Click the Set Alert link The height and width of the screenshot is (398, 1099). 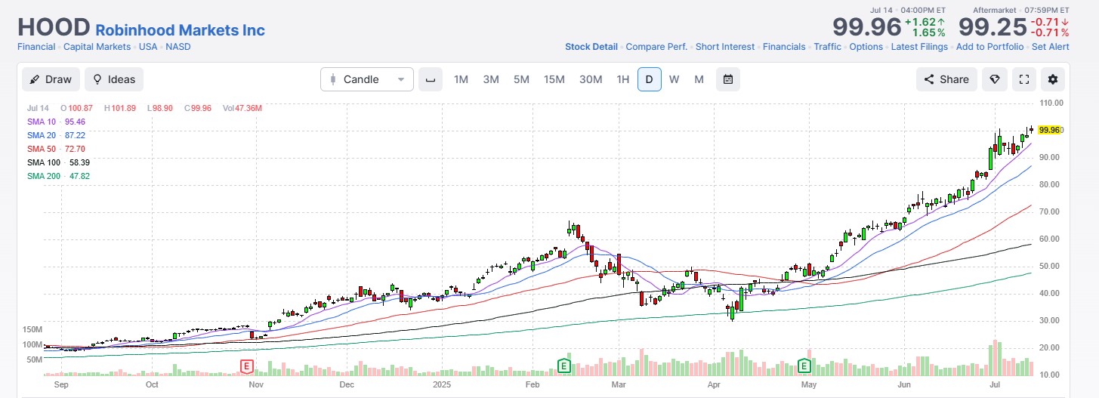tap(1051, 47)
